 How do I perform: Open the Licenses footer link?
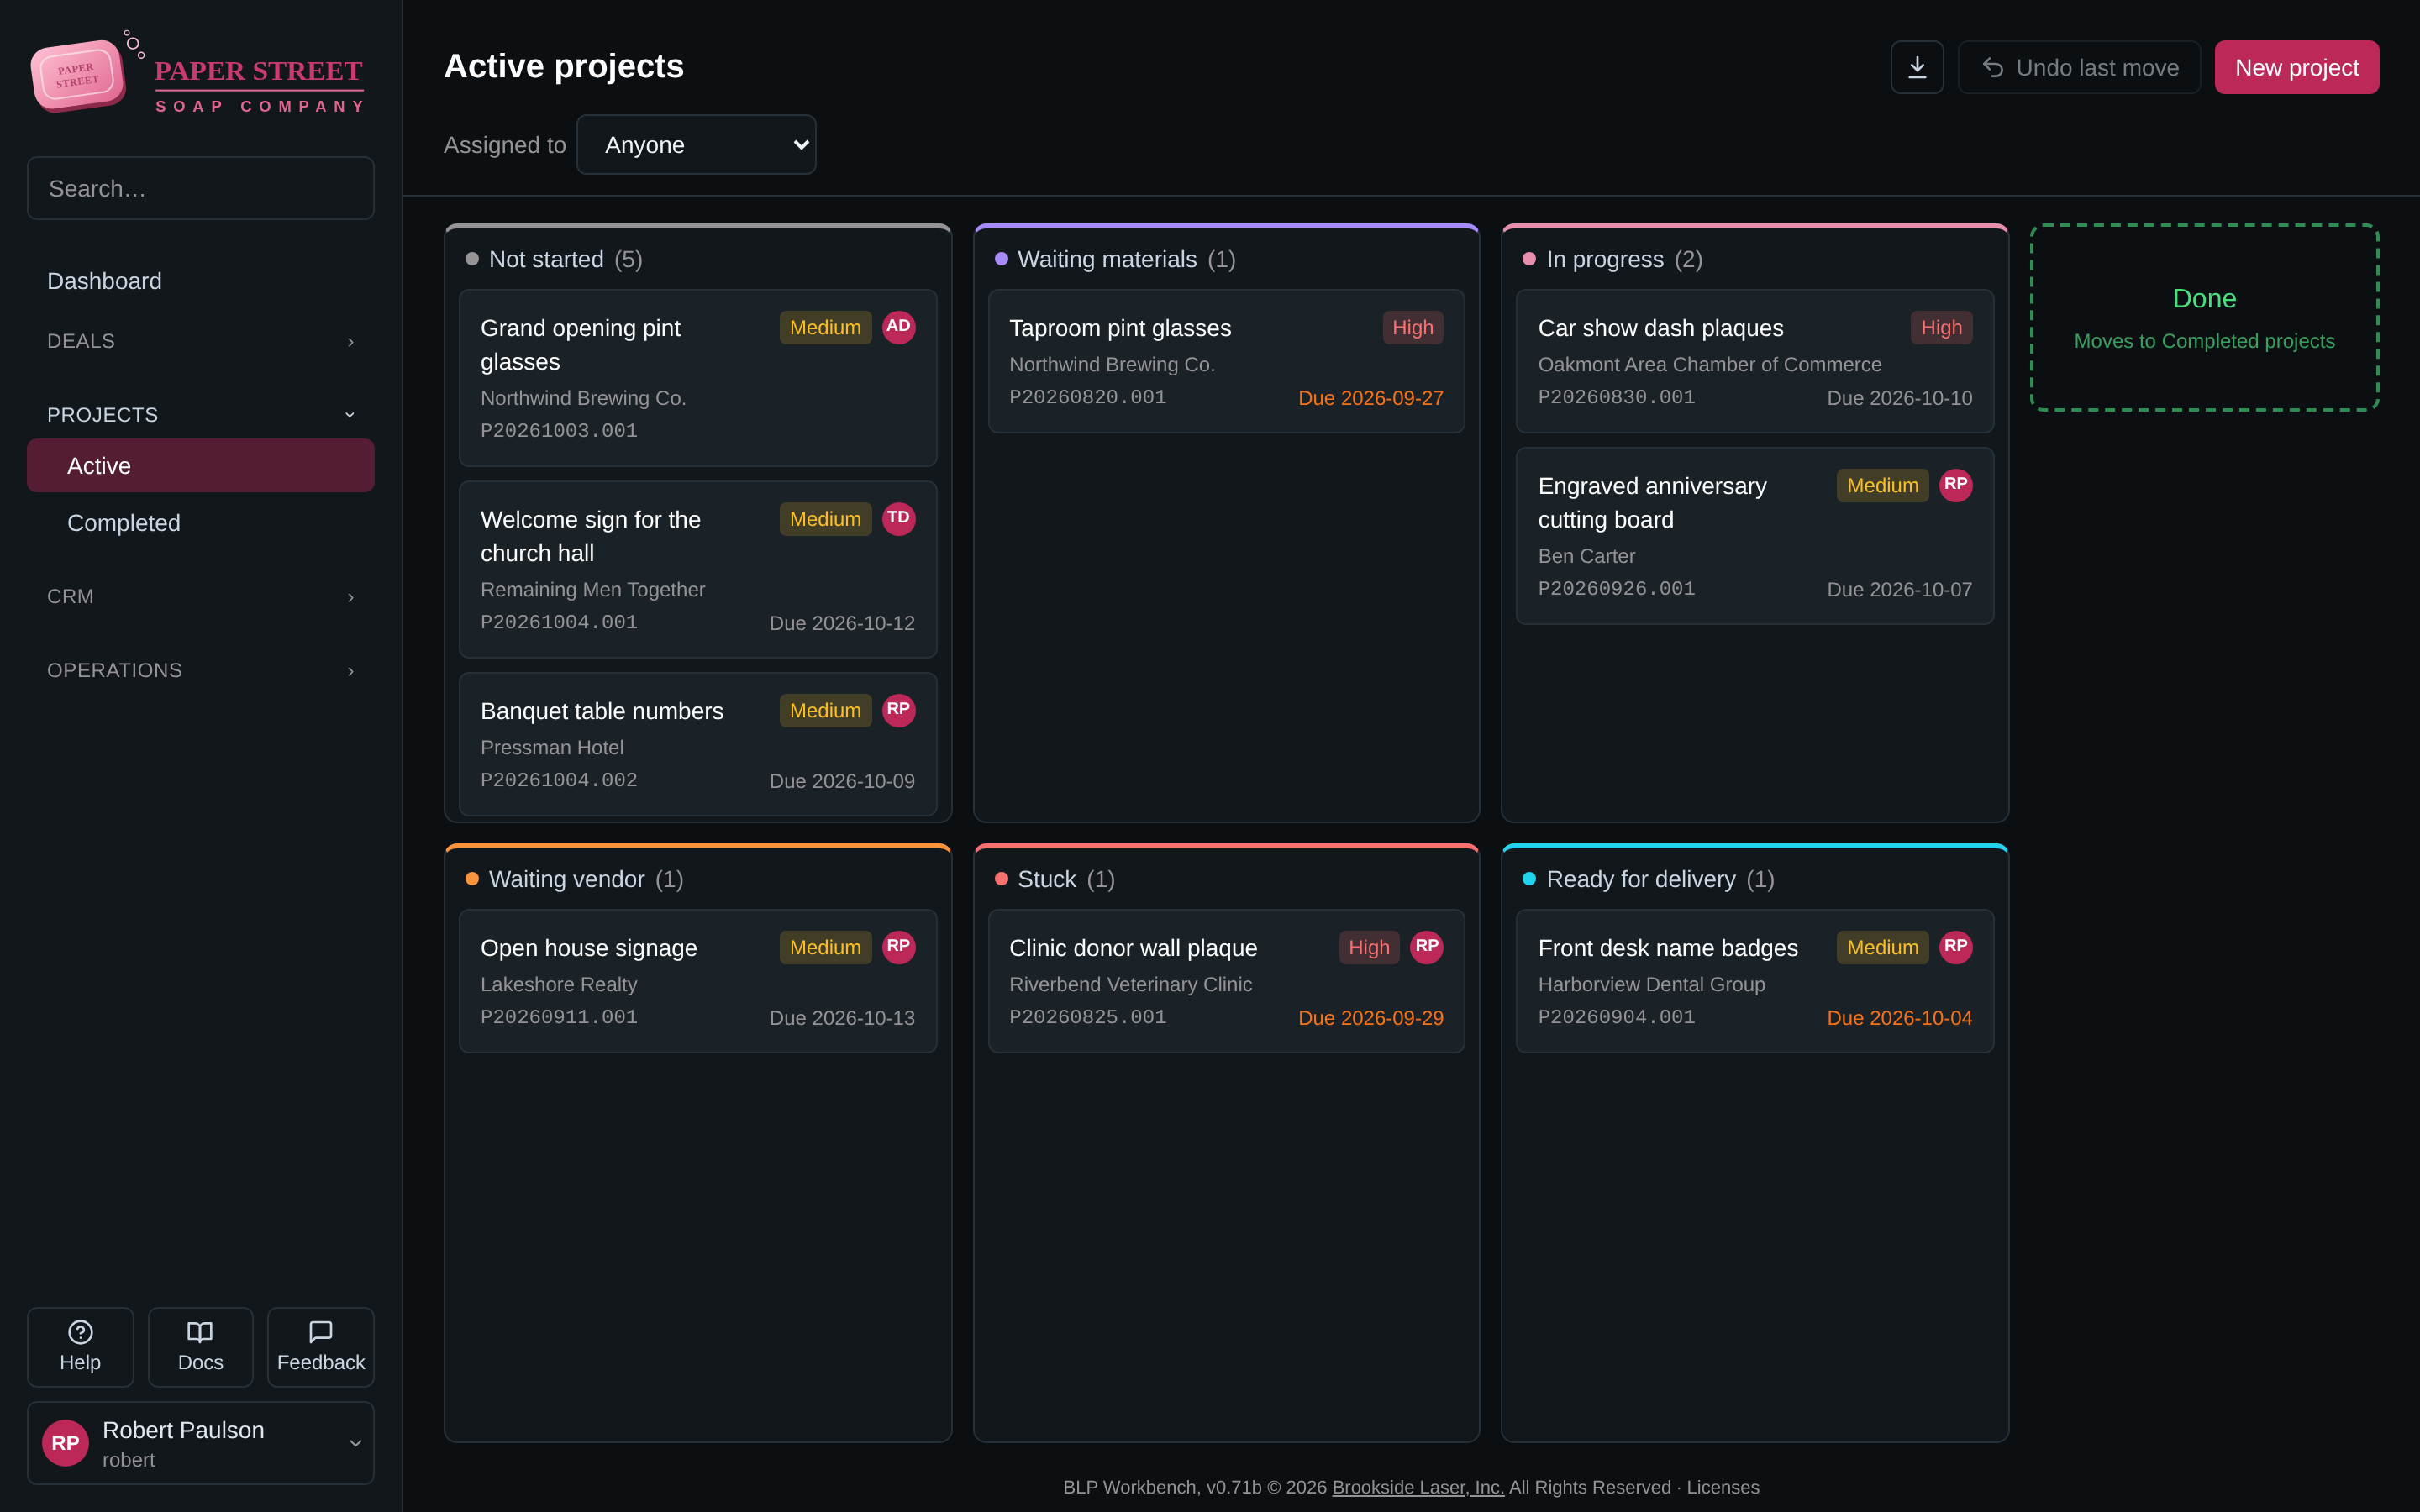[1722, 1487]
